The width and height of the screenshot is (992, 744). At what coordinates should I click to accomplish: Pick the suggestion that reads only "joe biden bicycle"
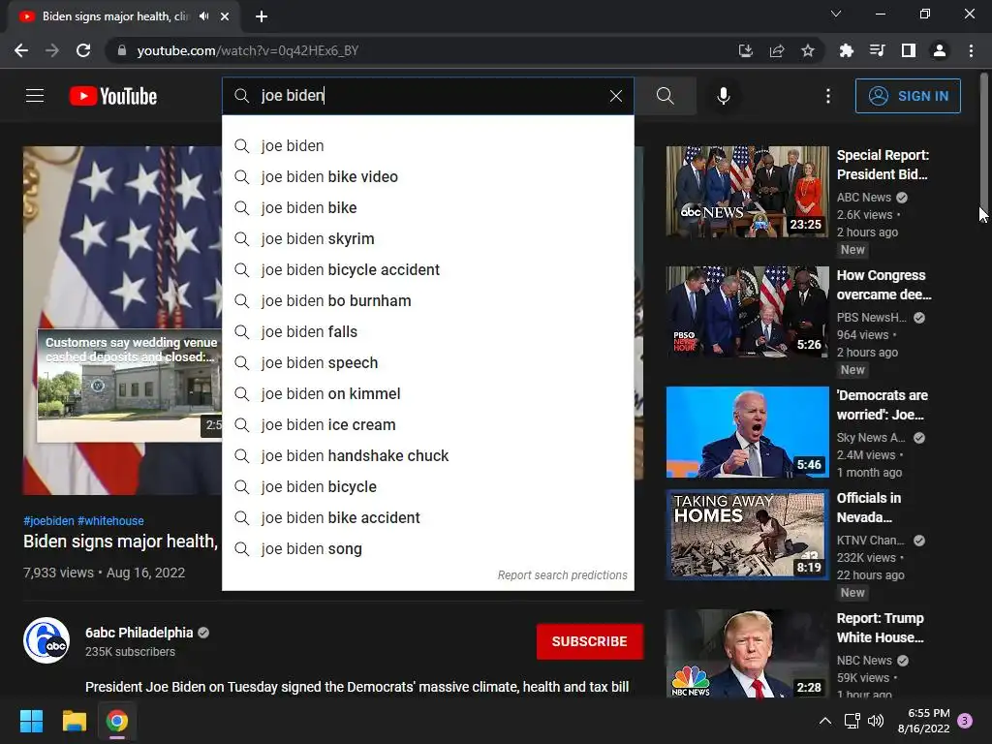point(427,486)
